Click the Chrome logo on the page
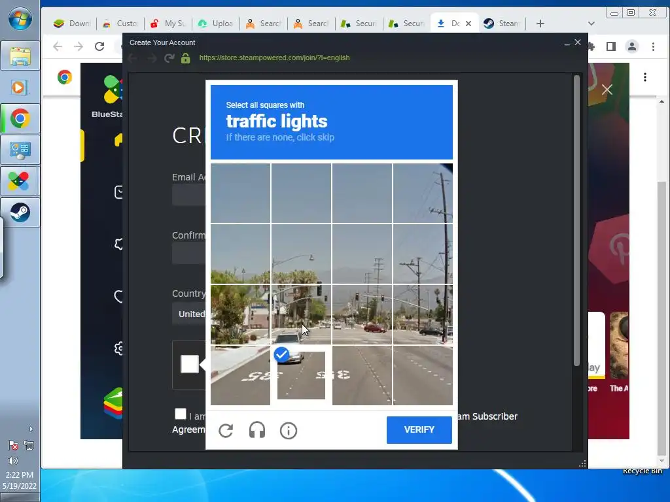The image size is (670, 502). pyautogui.click(x=65, y=77)
